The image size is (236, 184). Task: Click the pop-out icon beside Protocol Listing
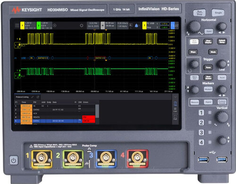pos(38,97)
